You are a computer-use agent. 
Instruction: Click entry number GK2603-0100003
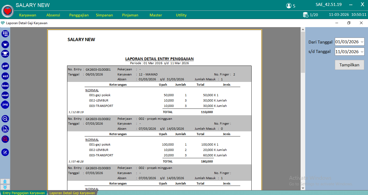point(98,168)
